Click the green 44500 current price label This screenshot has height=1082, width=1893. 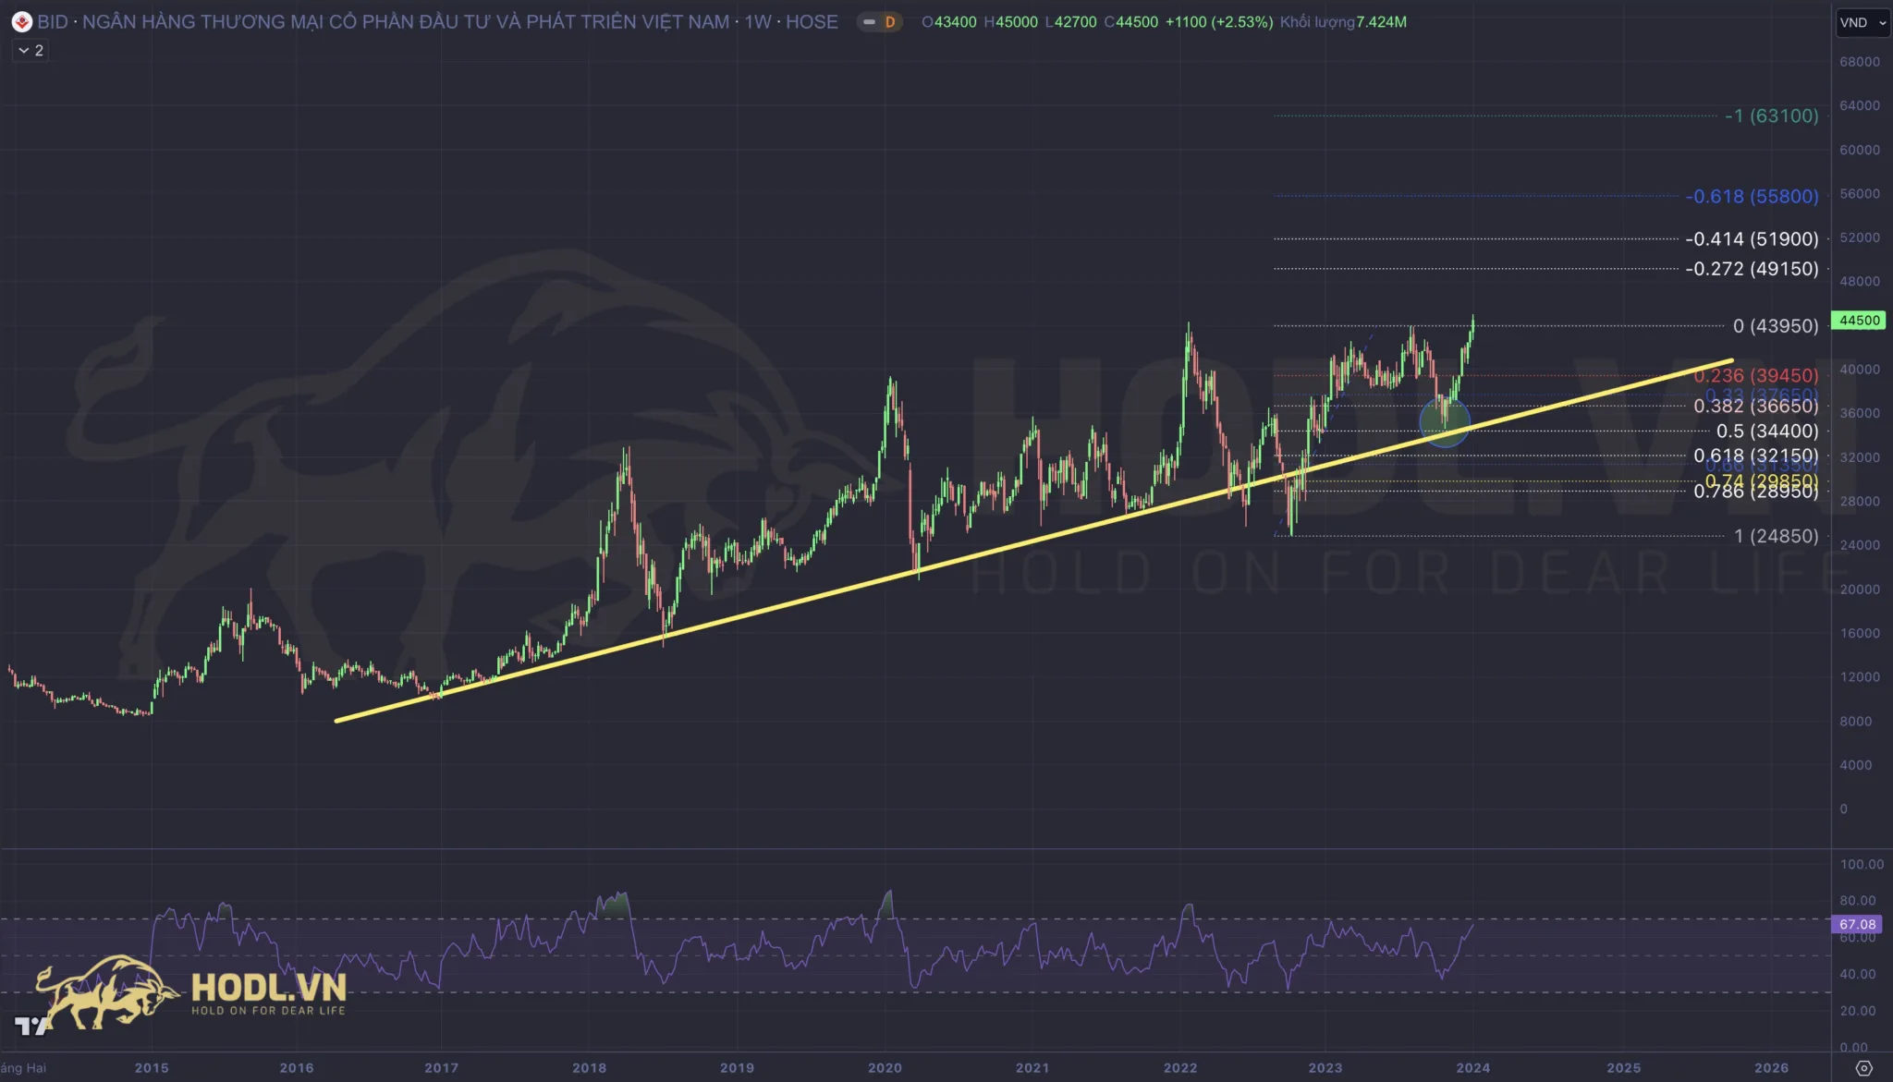tap(1859, 321)
